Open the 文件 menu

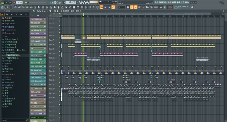pos(157,2)
